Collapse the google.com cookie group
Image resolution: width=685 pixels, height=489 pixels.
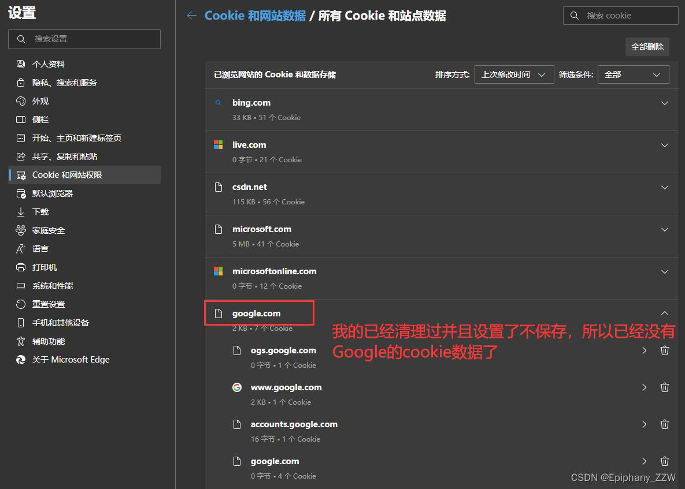[x=664, y=313]
